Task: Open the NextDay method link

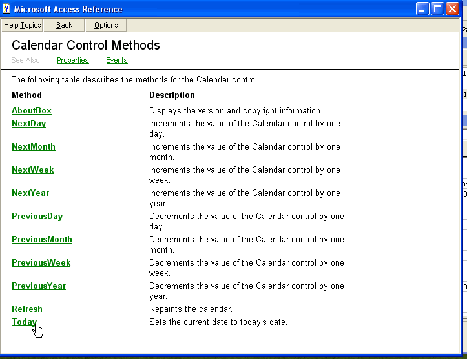Action: [x=29, y=124]
